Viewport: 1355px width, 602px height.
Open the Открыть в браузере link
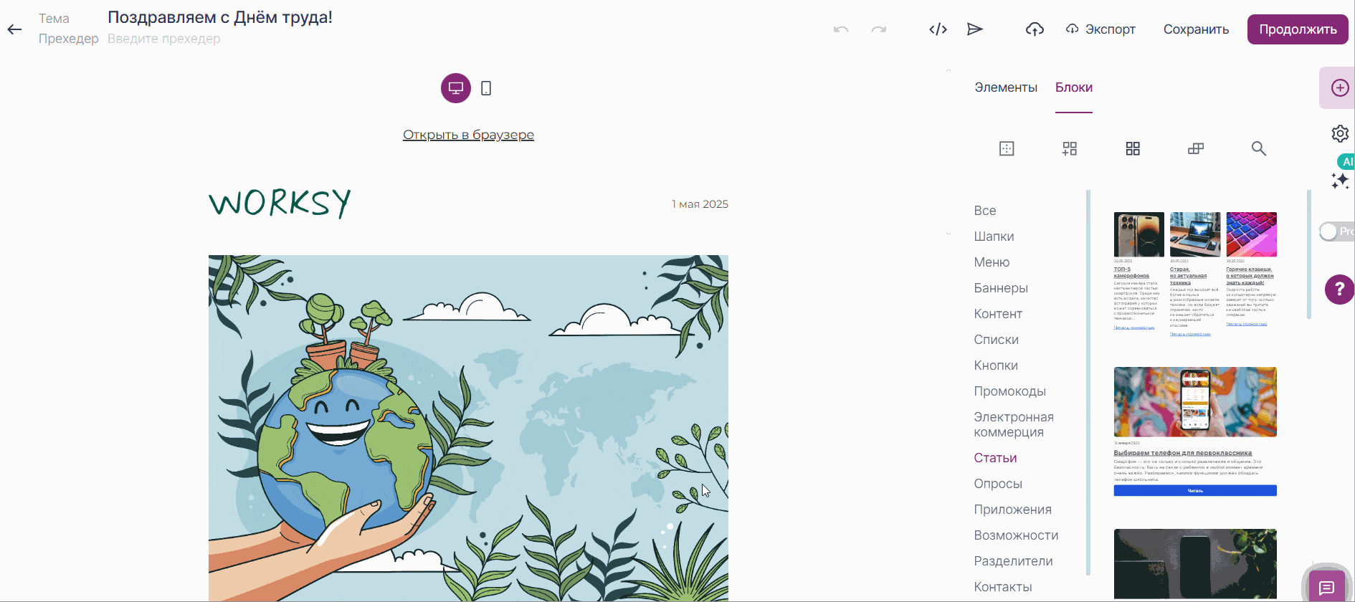tap(468, 135)
